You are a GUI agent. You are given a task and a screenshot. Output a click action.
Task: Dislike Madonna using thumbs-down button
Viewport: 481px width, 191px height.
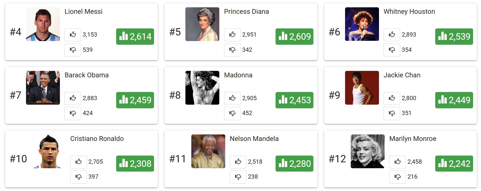click(232, 113)
